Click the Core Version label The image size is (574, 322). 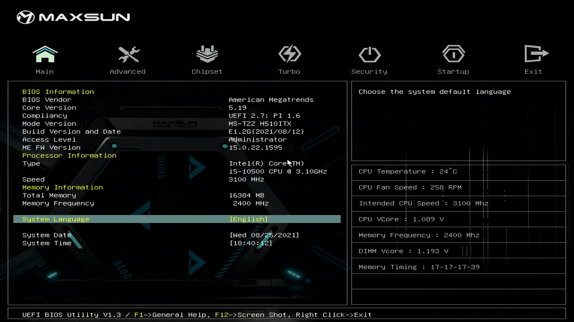coord(49,108)
